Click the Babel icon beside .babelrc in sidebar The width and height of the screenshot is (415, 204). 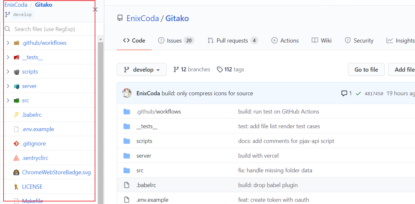16,115
